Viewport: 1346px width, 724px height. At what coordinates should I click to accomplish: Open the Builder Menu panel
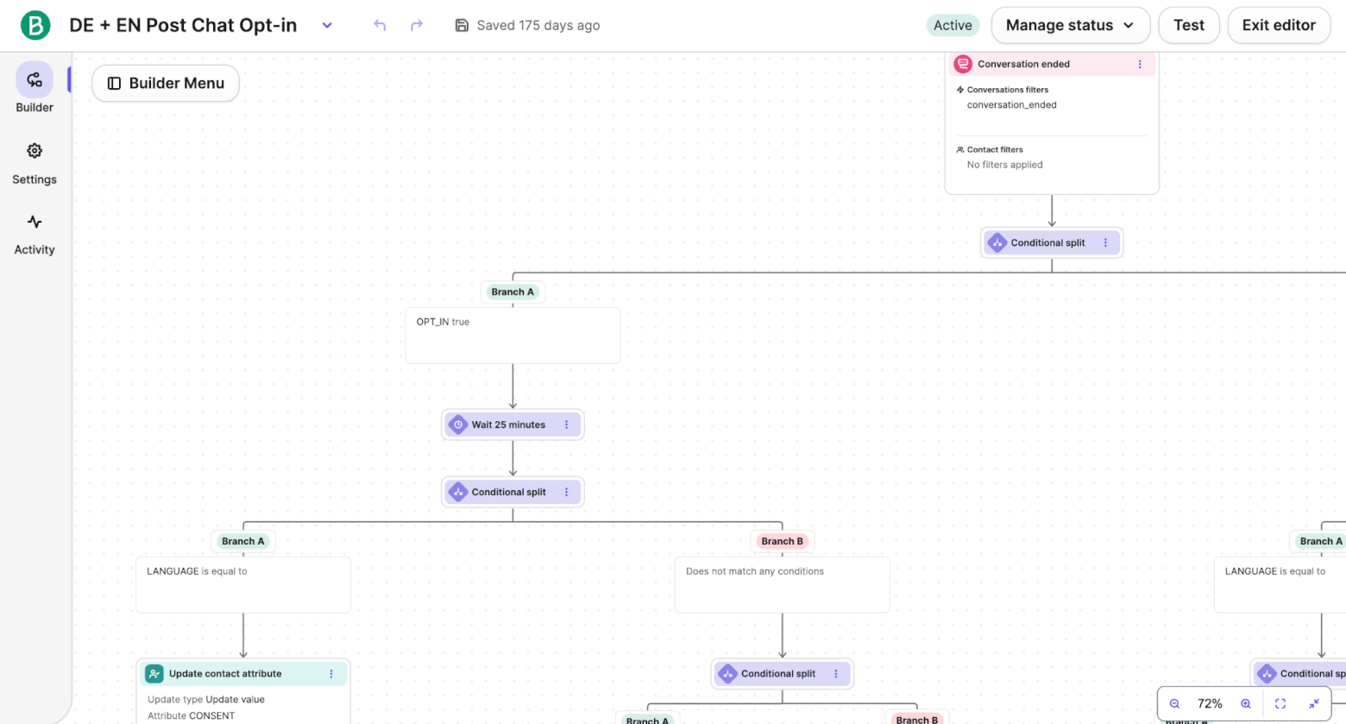click(x=166, y=83)
